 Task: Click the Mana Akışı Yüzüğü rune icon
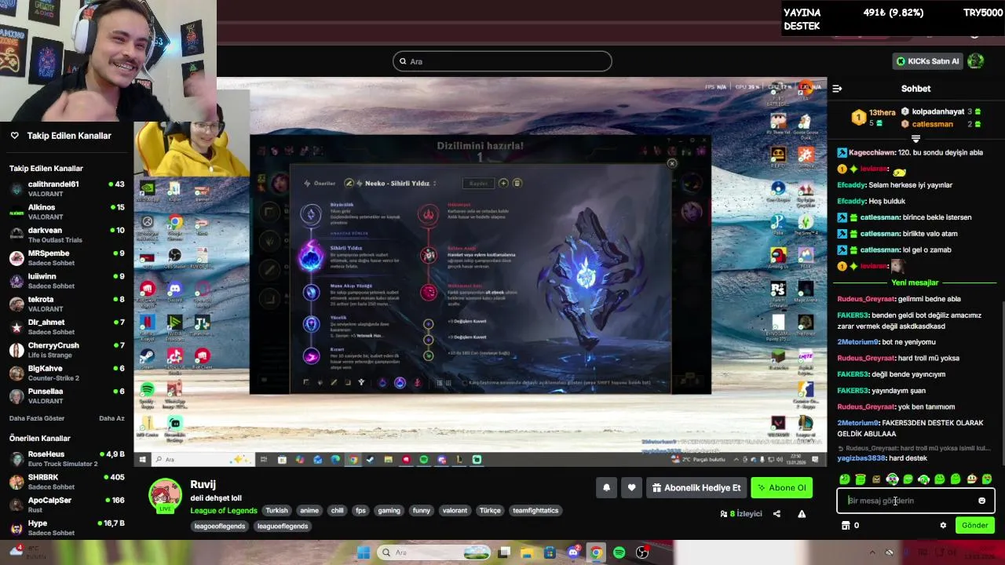coord(311,293)
